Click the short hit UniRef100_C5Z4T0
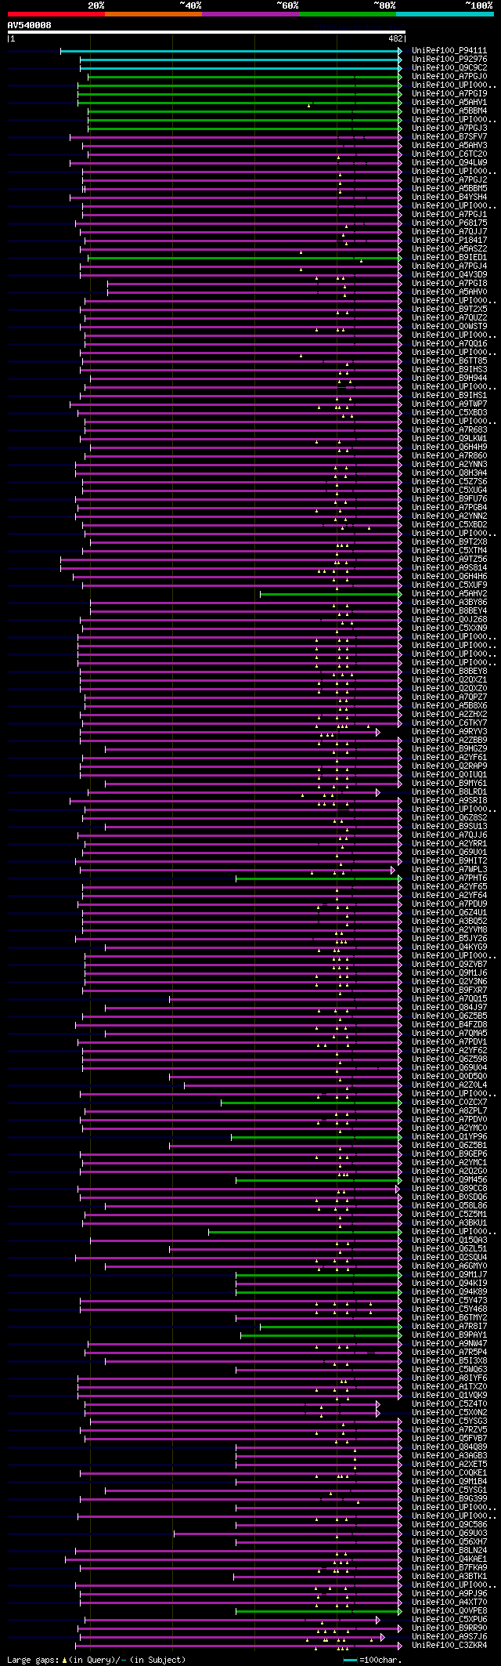 tap(449, 1404)
